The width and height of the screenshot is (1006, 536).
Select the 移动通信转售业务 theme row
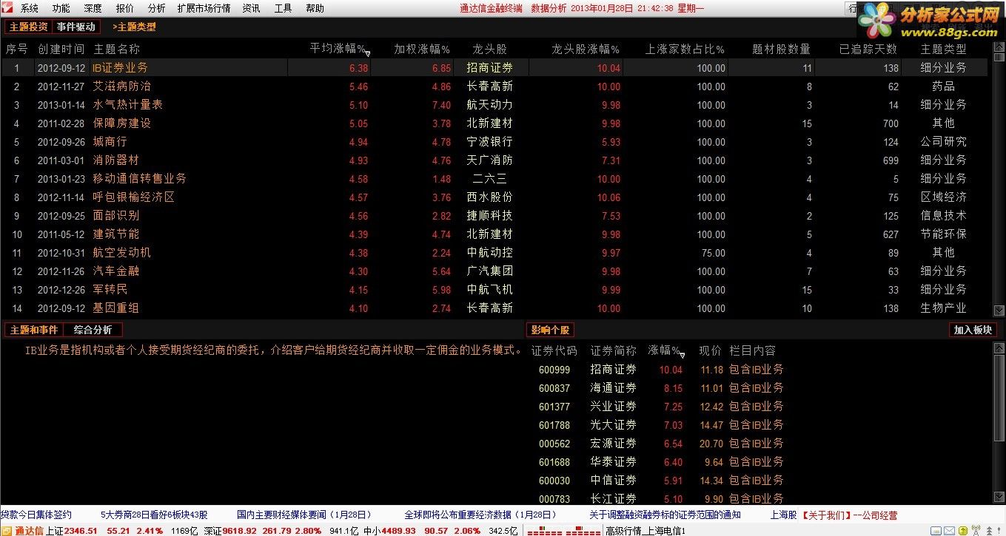pyautogui.click(x=494, y=179)
